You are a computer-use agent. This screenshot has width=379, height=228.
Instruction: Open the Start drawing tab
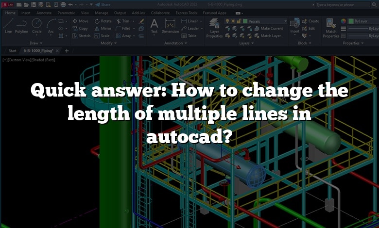(x=13, y=50)
